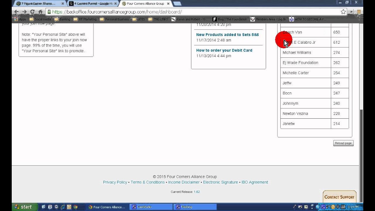Switch to the 4 Corners Funnel tab
This screenshot has width=375, height=211.
tap(93, 4)
